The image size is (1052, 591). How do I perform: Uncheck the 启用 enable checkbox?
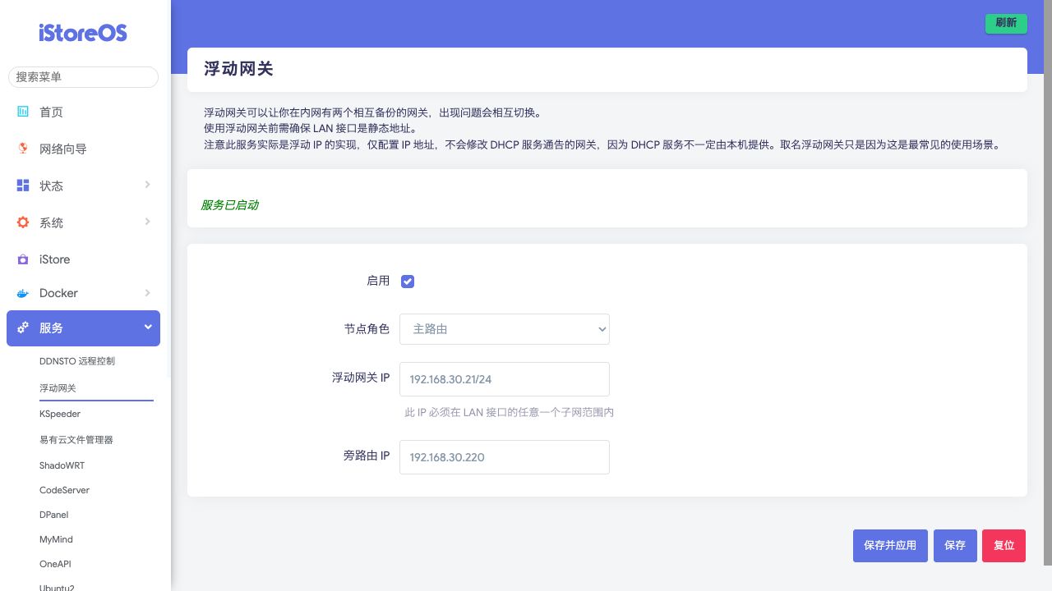408,282
